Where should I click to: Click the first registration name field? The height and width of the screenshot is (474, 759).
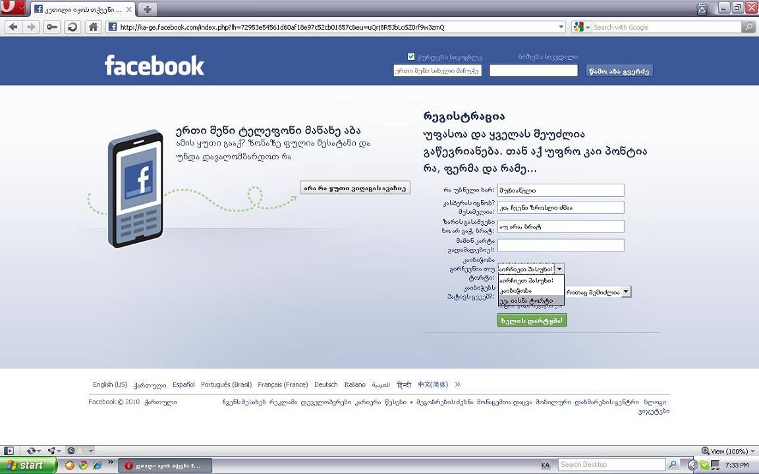coord(561,190)
